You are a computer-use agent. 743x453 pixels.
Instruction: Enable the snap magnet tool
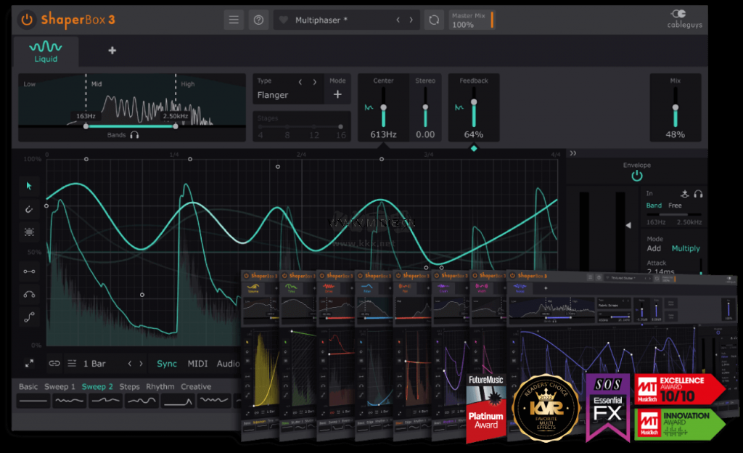coord(30,210)
